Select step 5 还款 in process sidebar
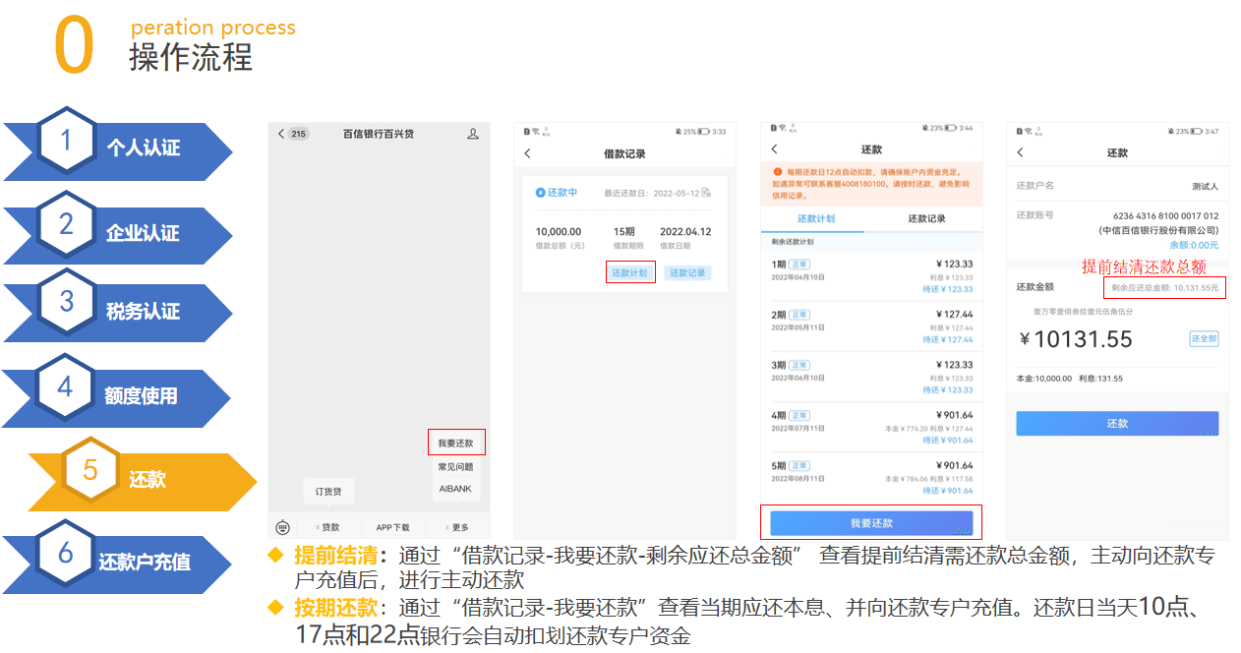The width and height of the screenshot is (1241, 653). (146, 480)
